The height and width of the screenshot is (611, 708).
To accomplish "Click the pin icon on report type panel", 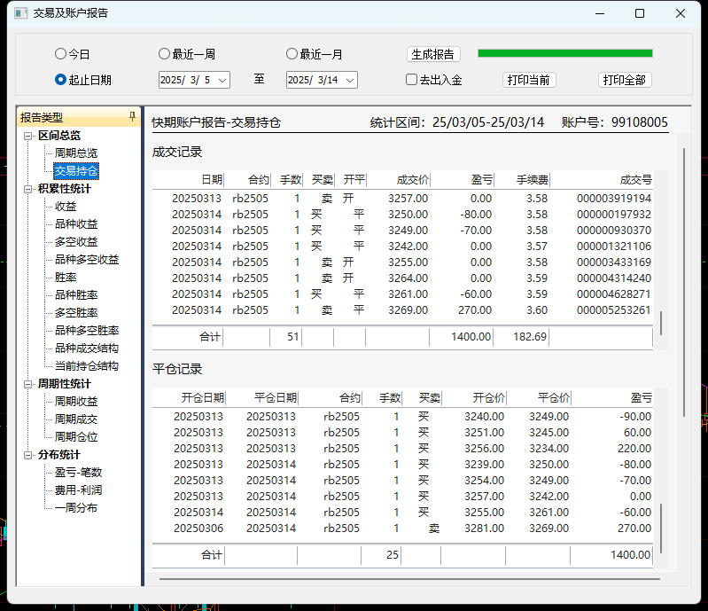I will (132, 117).
